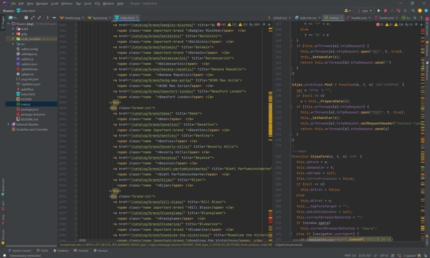Open package.json in project tree
Viewport: 430px width, 258px height.
pyautogui.click(x=29, y=109)
